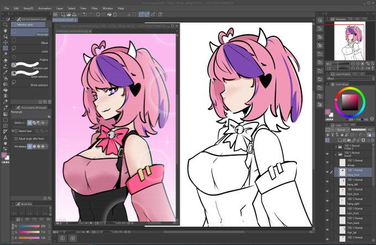This screenshot has height=245, width=376.
Task: Click the Navigator preview thumbnail
Action: pyautogui.click(x=349, y=41)
